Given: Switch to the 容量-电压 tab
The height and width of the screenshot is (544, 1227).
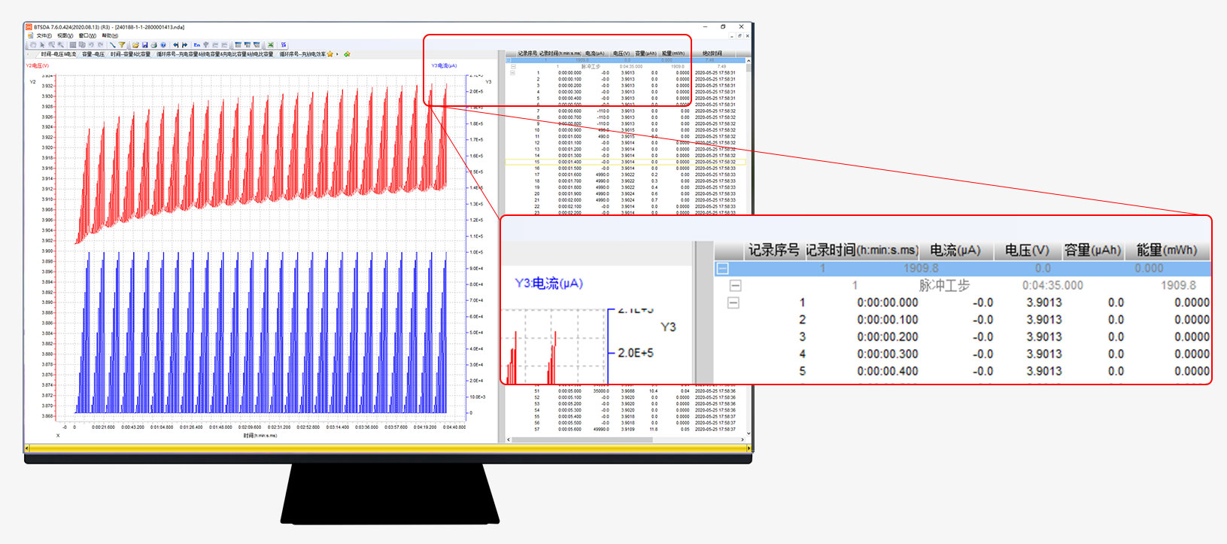Looking at the screenshot, I should 93,54.
